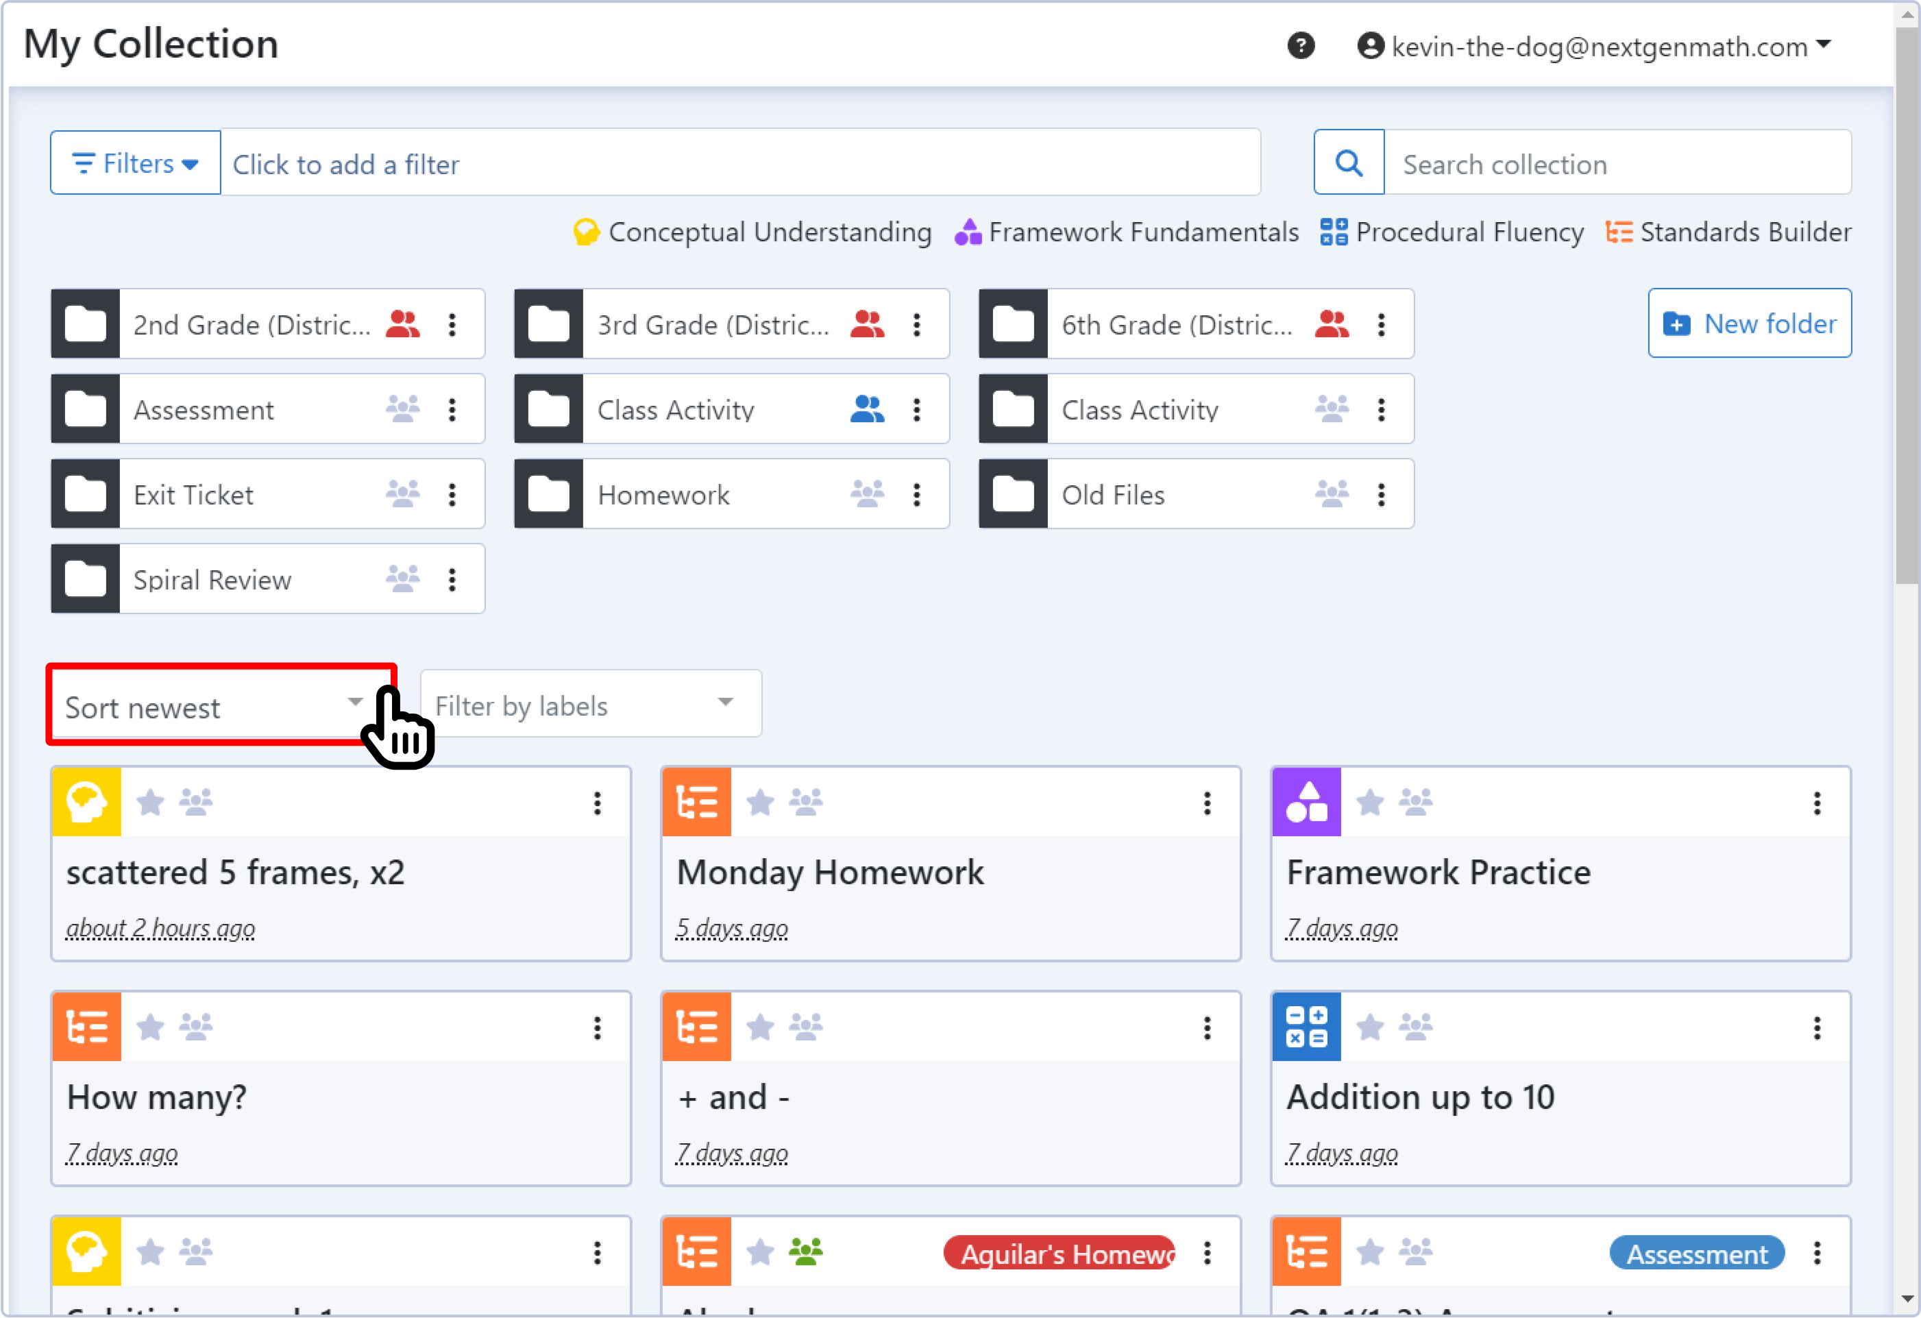Open the Addition up to 10 item title
The height and width of the screenshot is (1318, 1921).
pyautogui.click(x=1421, y=1098)
